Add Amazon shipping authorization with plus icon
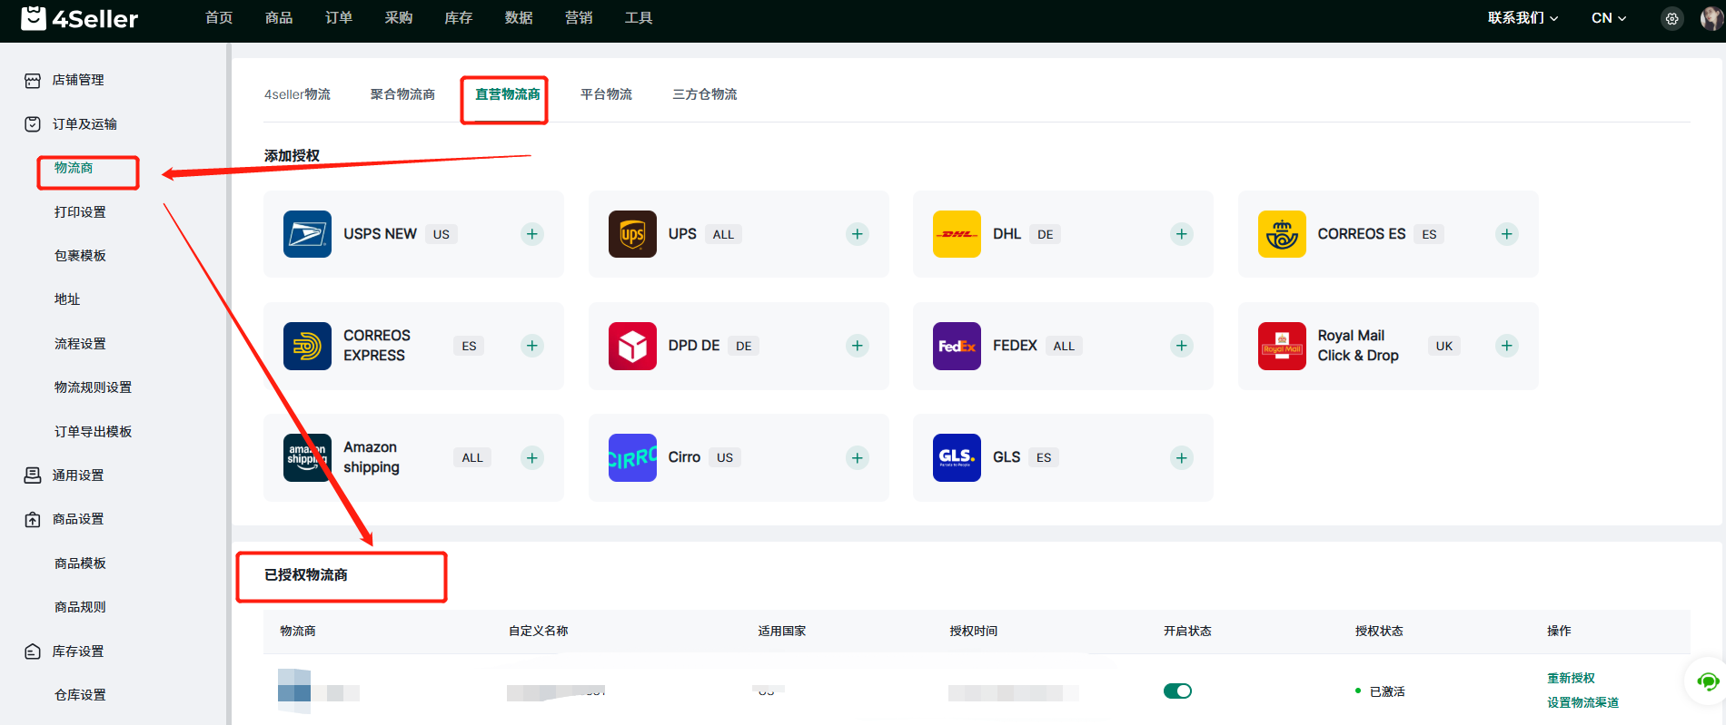 (532, 457)
